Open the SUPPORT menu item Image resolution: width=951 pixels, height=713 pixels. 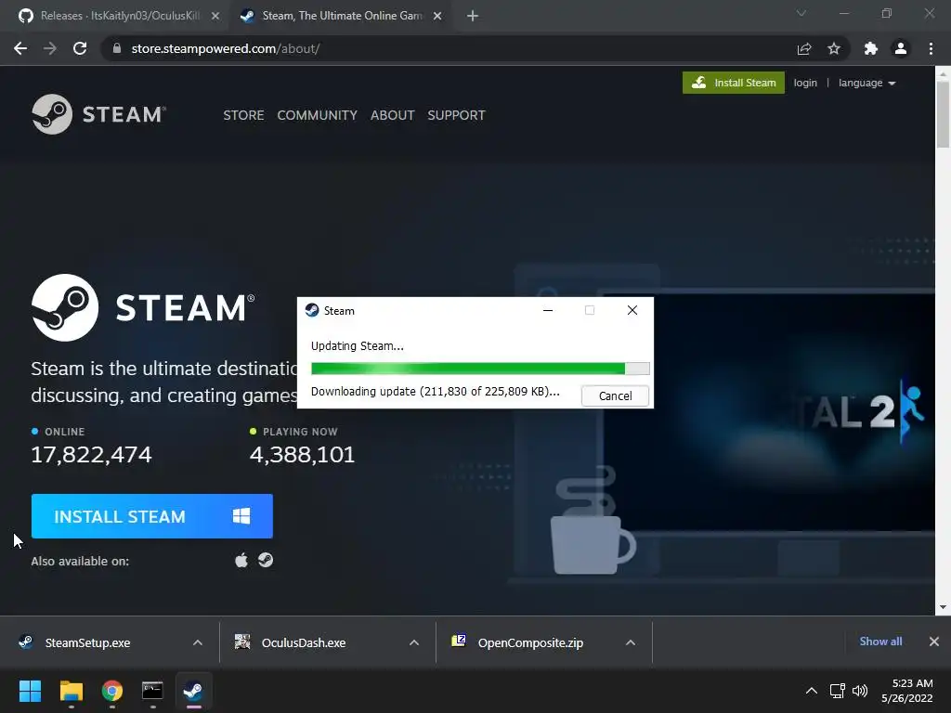[456, 115]
